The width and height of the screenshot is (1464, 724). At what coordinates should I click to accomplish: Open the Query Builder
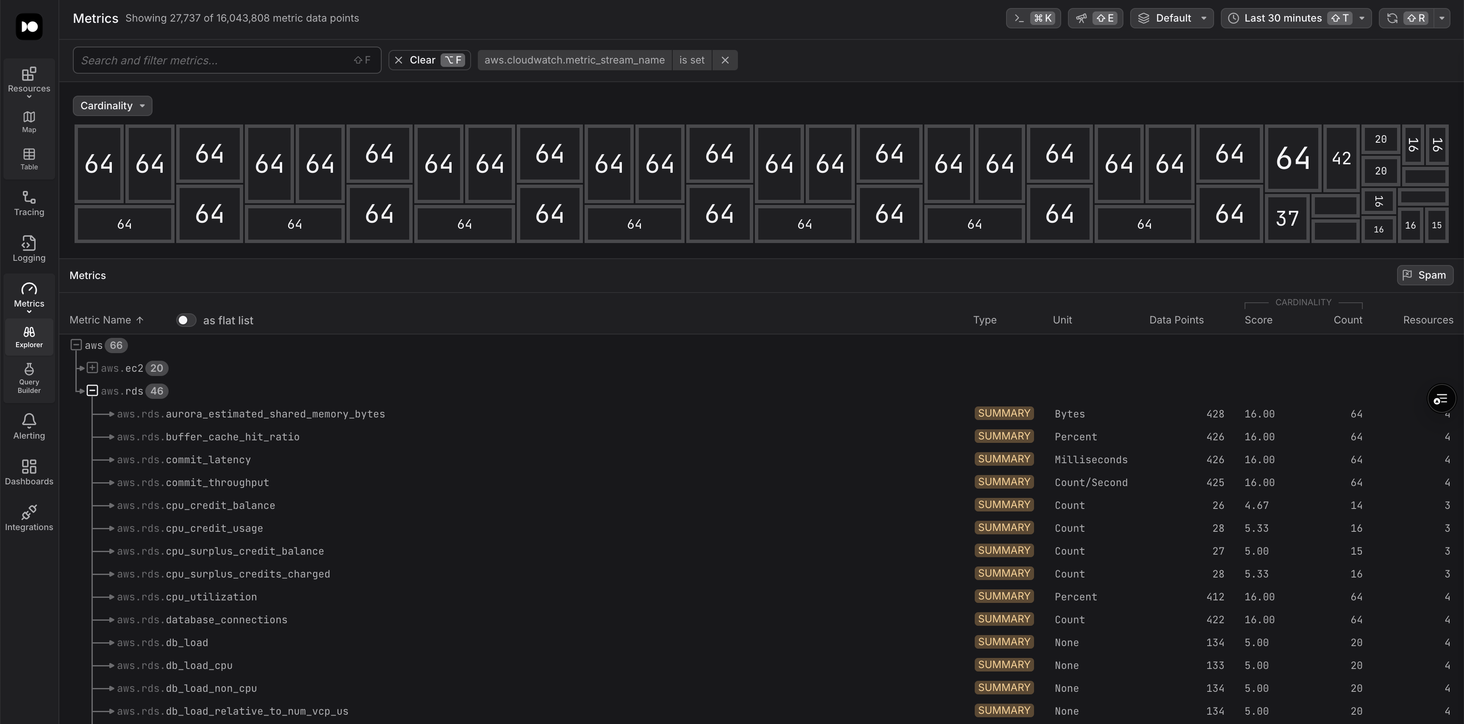(x=29, y=378)
